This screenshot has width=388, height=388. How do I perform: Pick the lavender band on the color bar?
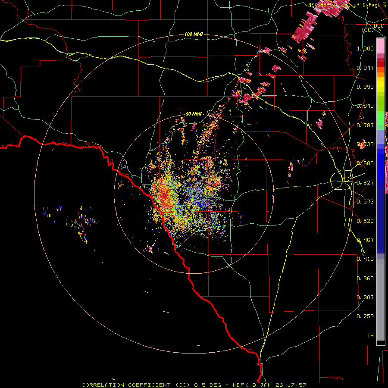(381, 137)
